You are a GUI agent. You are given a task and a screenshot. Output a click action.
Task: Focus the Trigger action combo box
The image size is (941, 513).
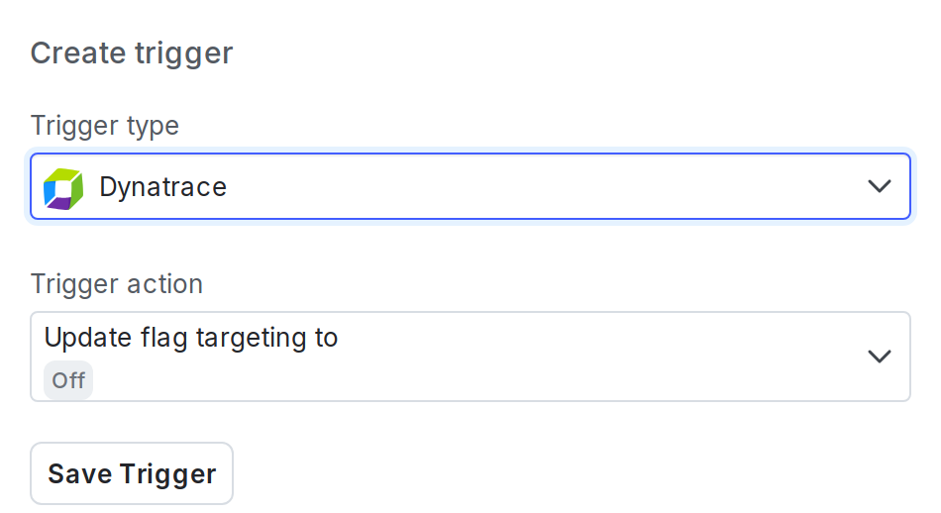[470, 357]
